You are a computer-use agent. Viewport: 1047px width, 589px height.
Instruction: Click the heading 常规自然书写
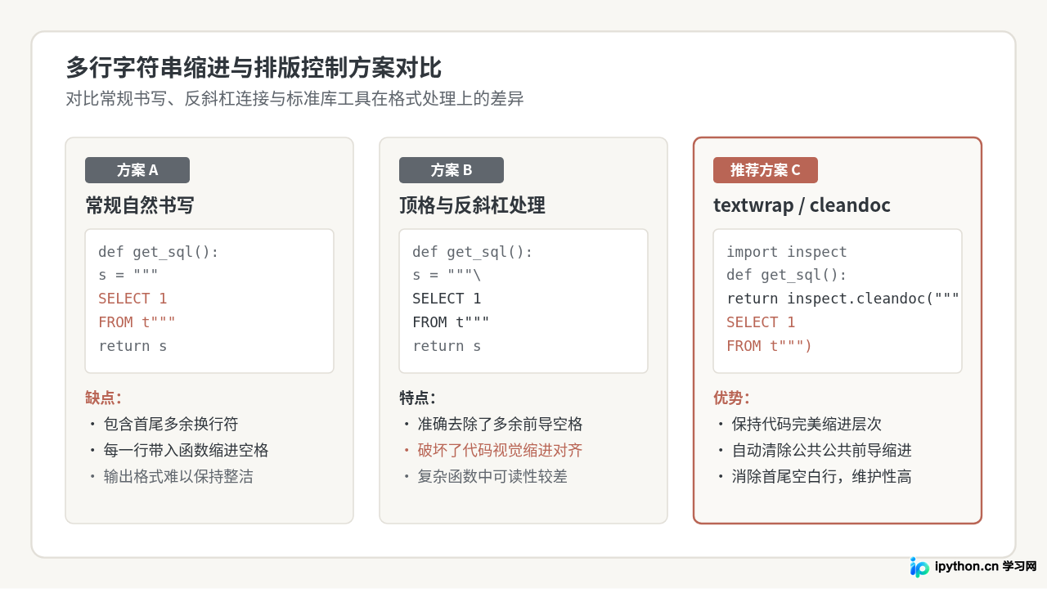click(140, 205)
